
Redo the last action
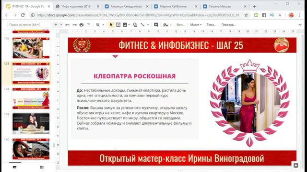pos(74,25)
